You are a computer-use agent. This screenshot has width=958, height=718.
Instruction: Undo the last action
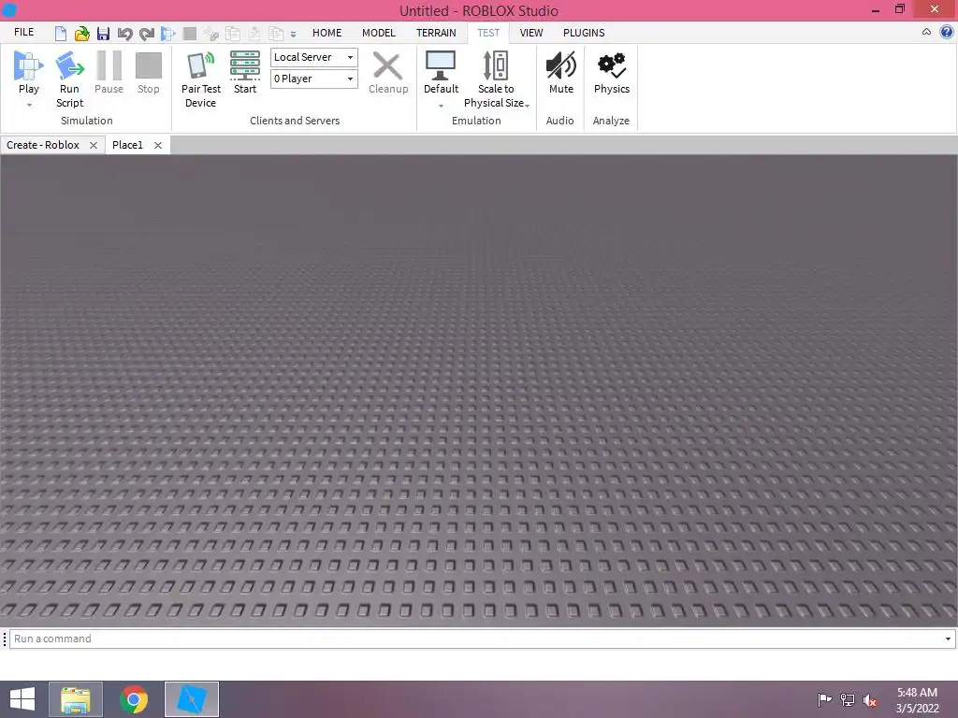tap(124, 33)
